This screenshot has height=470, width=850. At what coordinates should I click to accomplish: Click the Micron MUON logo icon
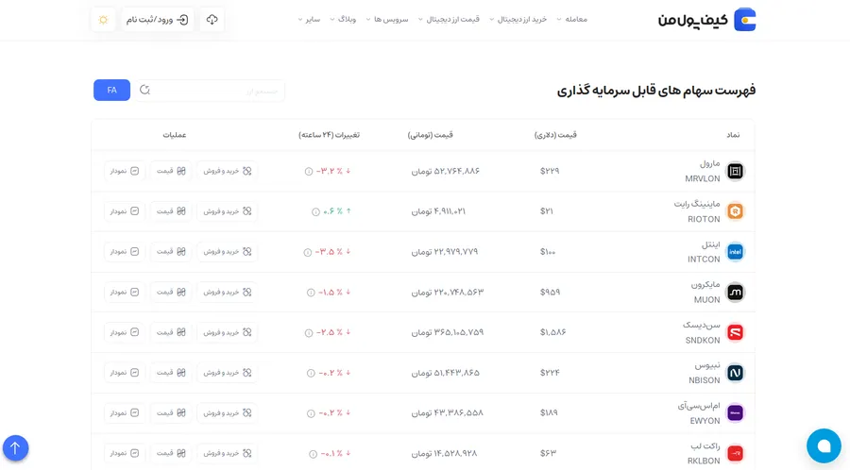point(735,293)
